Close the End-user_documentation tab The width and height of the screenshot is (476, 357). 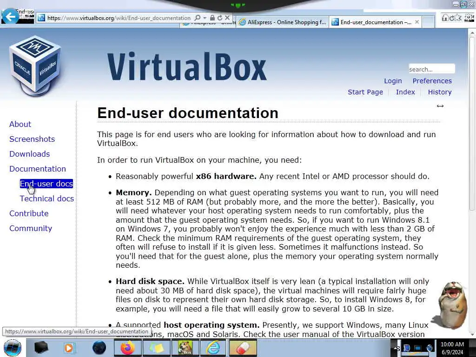[417, 22]
